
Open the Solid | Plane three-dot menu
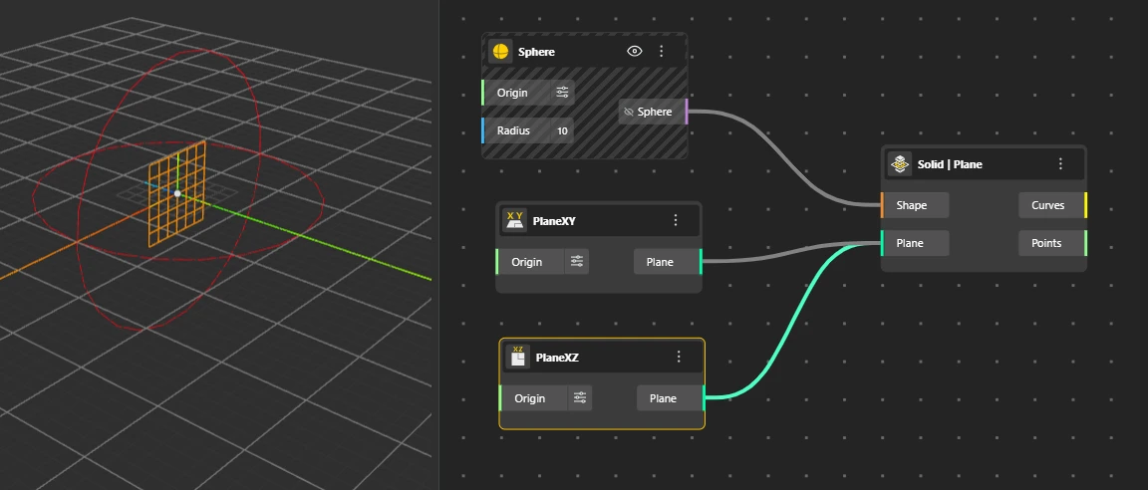coord(1061,163)
